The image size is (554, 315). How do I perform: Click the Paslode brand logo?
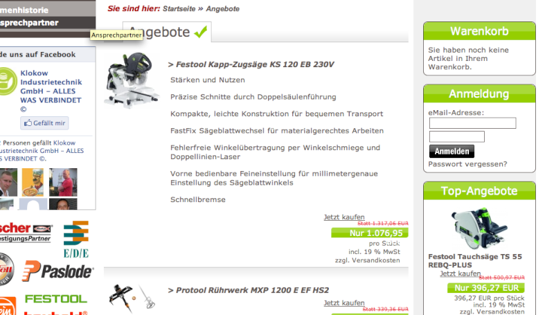58,271
